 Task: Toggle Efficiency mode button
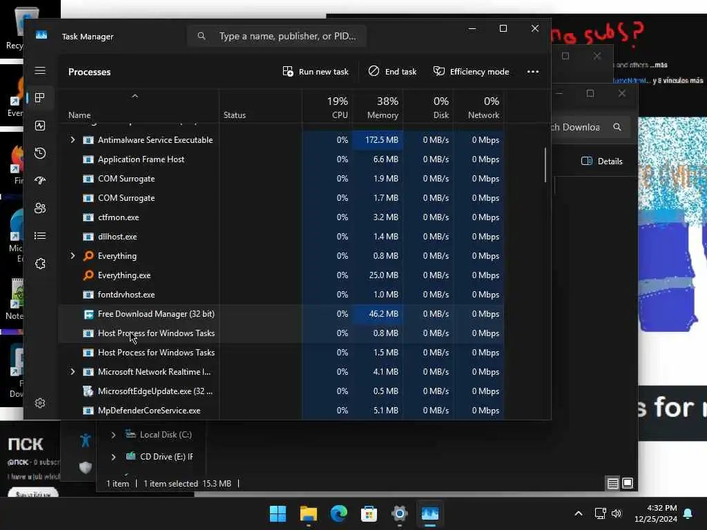click(471, 72)
